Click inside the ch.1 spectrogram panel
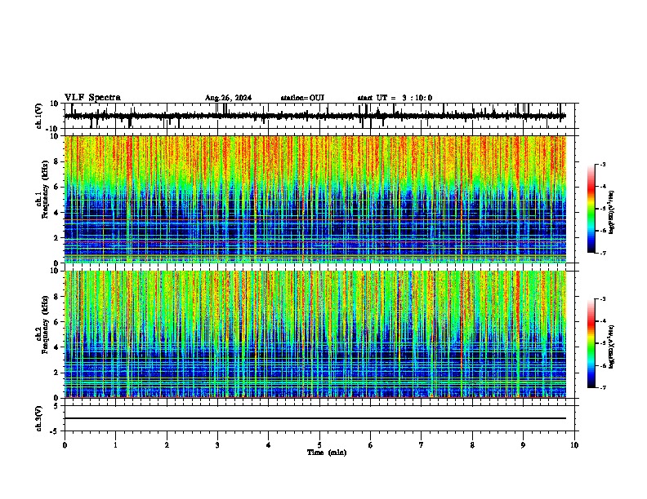 [x=315, y=199]
